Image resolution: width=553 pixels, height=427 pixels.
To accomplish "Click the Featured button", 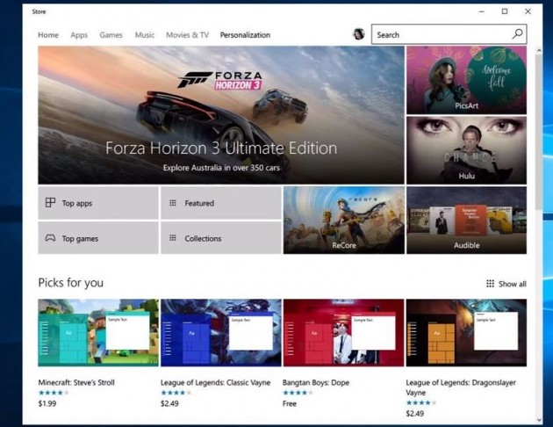I will coord(221,203).
